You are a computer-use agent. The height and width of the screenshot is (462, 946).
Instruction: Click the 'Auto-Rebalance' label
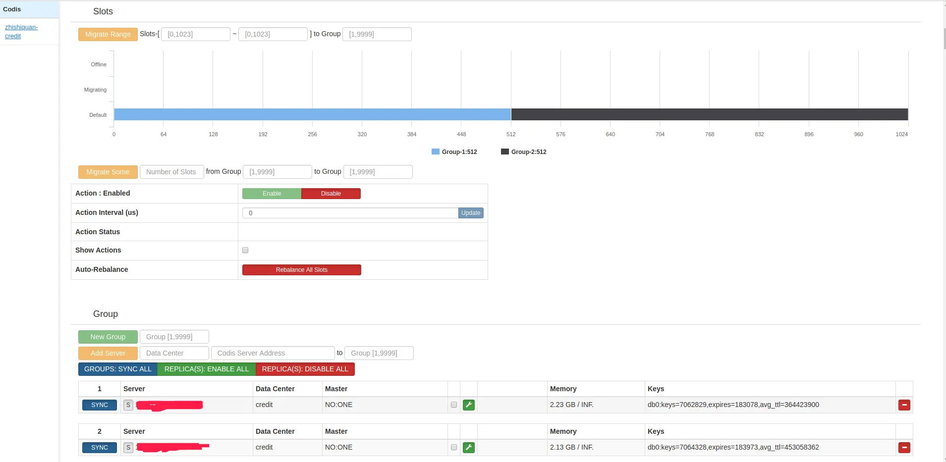[x=102, y=269]
